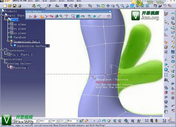
Task: Select Product1 in the specification tree
Action: point(10,11)
